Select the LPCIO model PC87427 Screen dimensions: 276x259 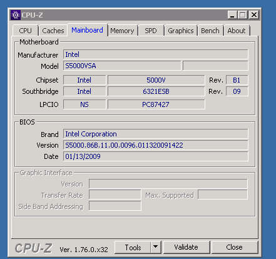(156, 104)
